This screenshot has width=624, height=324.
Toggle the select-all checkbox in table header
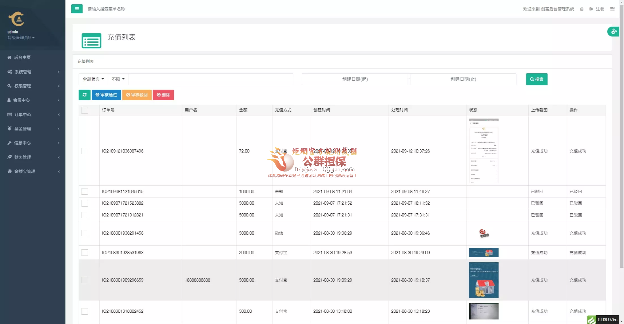(85, 110)
